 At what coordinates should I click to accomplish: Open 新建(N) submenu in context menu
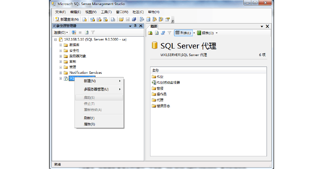[99, 81]
